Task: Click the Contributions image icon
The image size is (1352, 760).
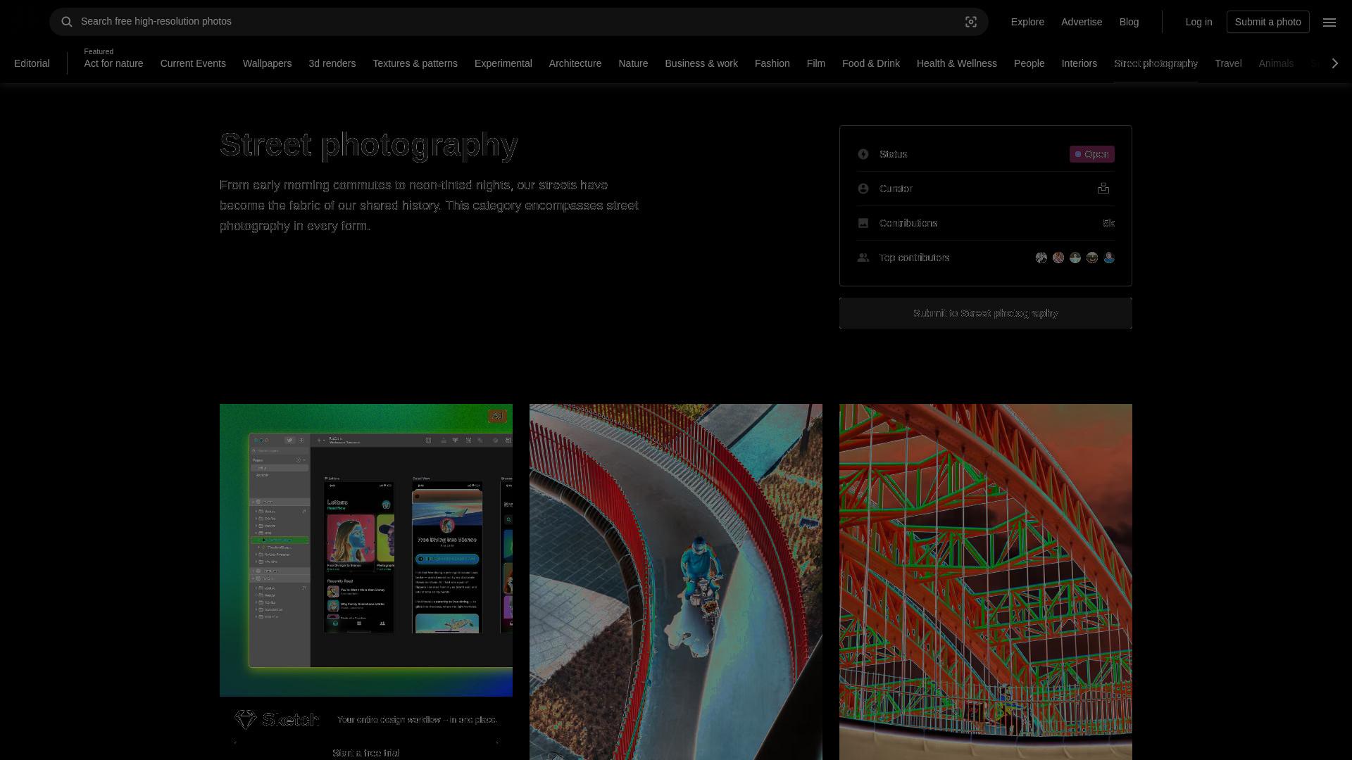Action: 863,223
